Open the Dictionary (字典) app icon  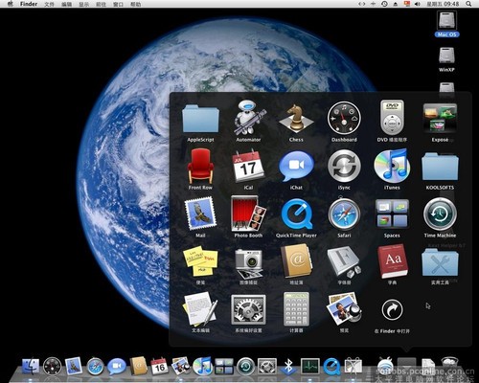[x=393, y=261]
